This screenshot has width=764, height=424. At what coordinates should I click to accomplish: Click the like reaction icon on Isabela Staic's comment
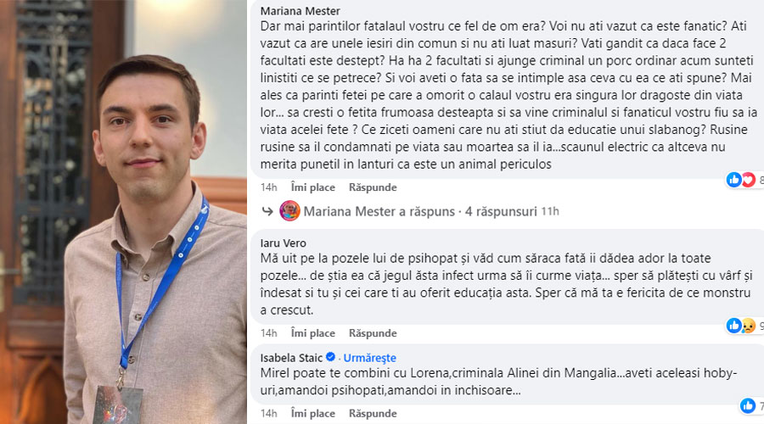pos(748,405)
